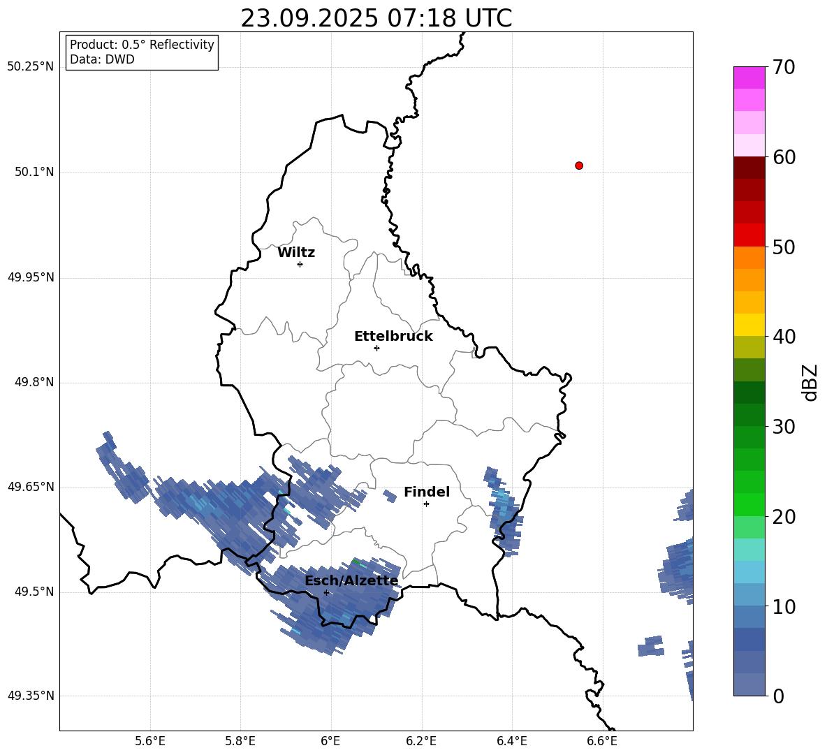Click the dBZ colorbar axis label
Viewport: 827px width, 755px height.
click(811, 382)
